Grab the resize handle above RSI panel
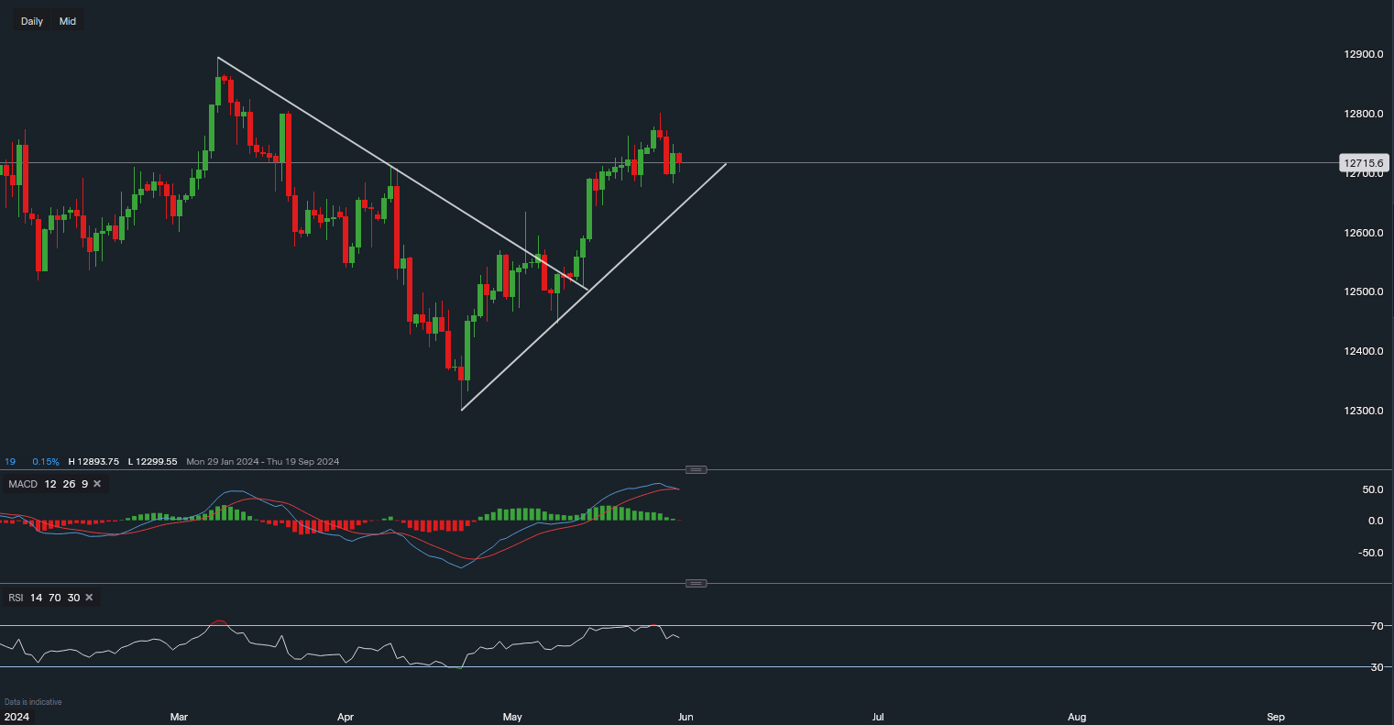 click(697, 583)
